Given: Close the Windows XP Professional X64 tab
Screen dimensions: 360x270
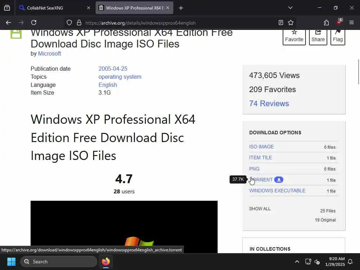Looking at the screenshot, I should point(168,8).
